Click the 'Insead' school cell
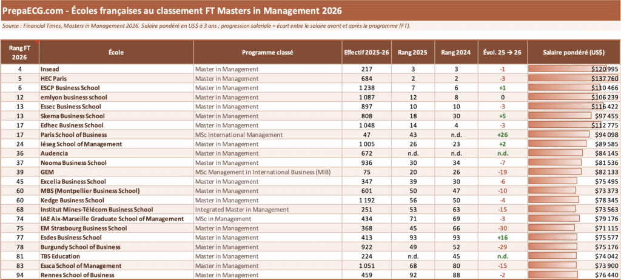The image size is (621, 280). 116,69
